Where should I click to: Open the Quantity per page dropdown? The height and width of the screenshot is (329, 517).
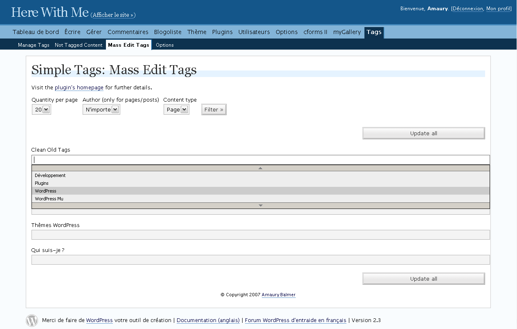point(41,109)
